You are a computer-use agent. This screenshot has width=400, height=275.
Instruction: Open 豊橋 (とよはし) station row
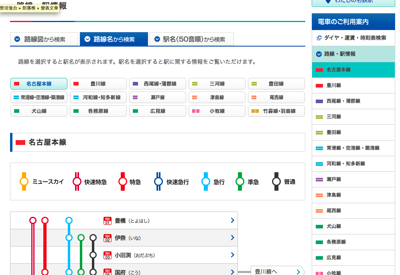point(124,220)
